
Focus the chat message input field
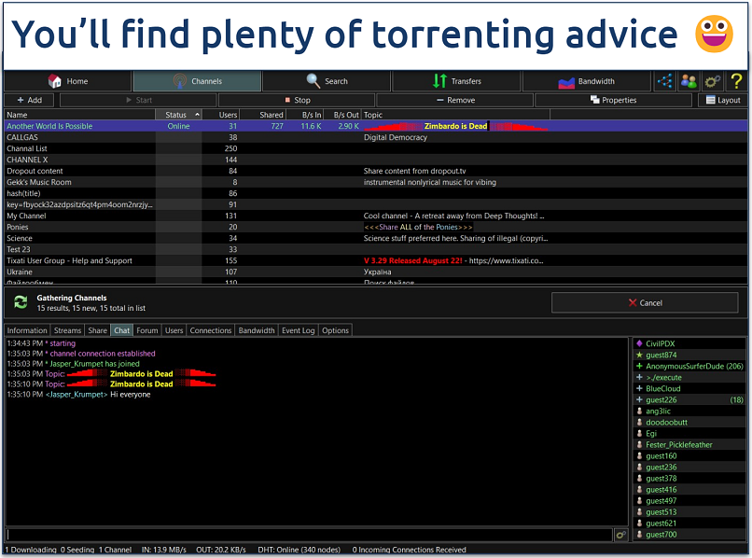click(308, 535)
